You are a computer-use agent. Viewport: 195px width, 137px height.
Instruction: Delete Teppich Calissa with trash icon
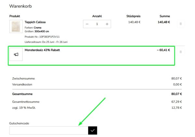[x=181, y=24]
